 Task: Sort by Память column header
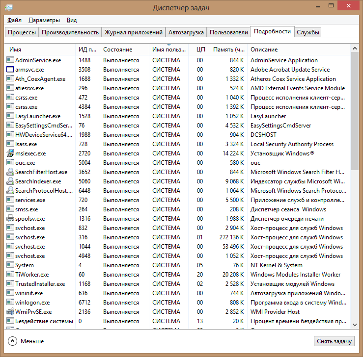coord(228,50)
